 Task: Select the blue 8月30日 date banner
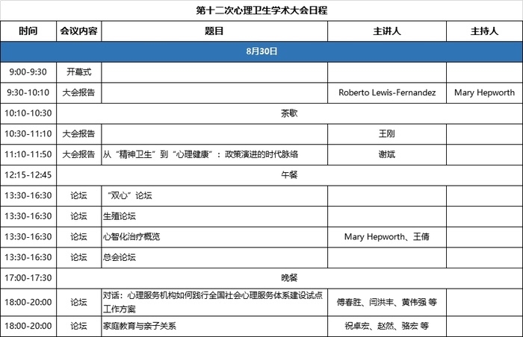pyautogui.click(x=261, y=51)
